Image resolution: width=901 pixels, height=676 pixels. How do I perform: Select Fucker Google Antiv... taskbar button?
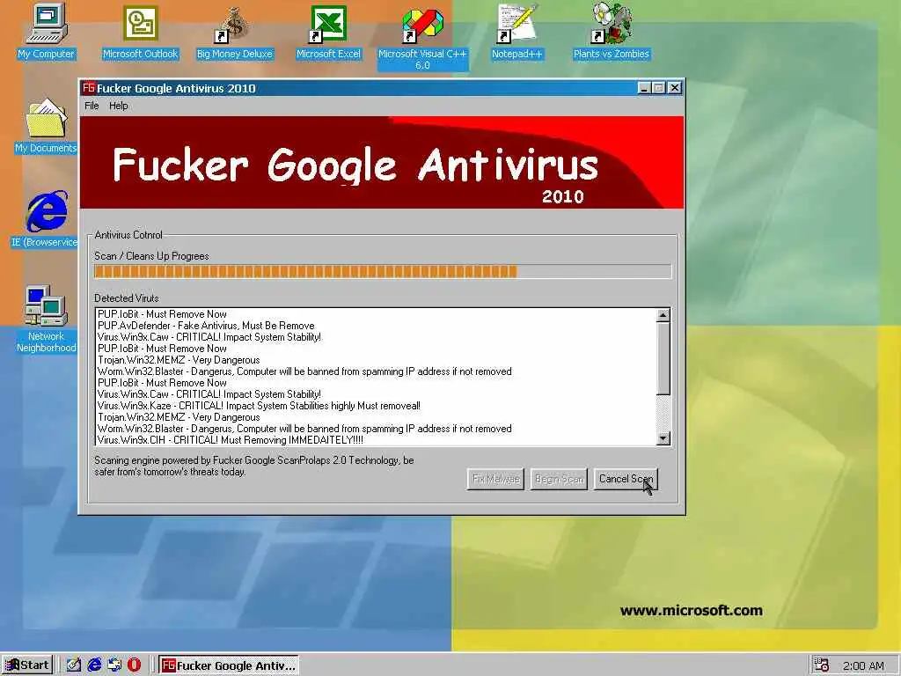pos(229,665)
